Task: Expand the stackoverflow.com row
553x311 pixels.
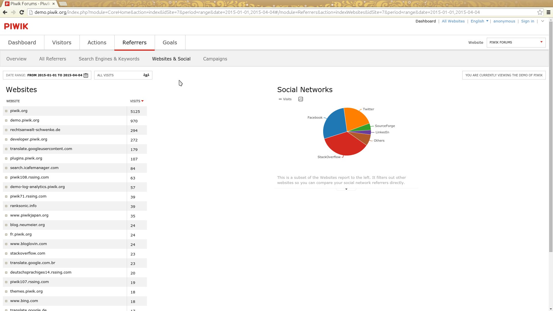Action: coord(6,253)
